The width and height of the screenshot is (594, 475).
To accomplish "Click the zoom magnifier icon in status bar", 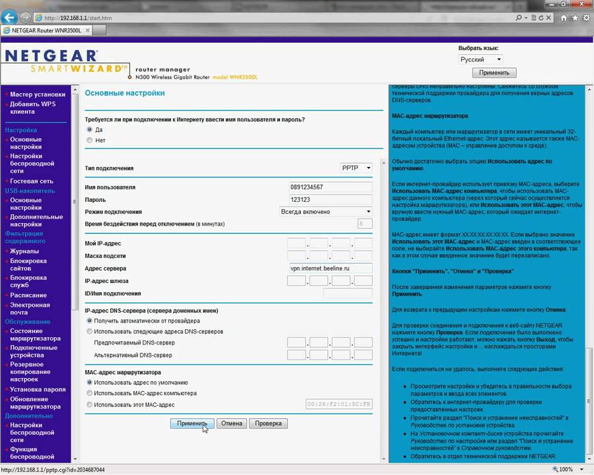I will point(555,469).
